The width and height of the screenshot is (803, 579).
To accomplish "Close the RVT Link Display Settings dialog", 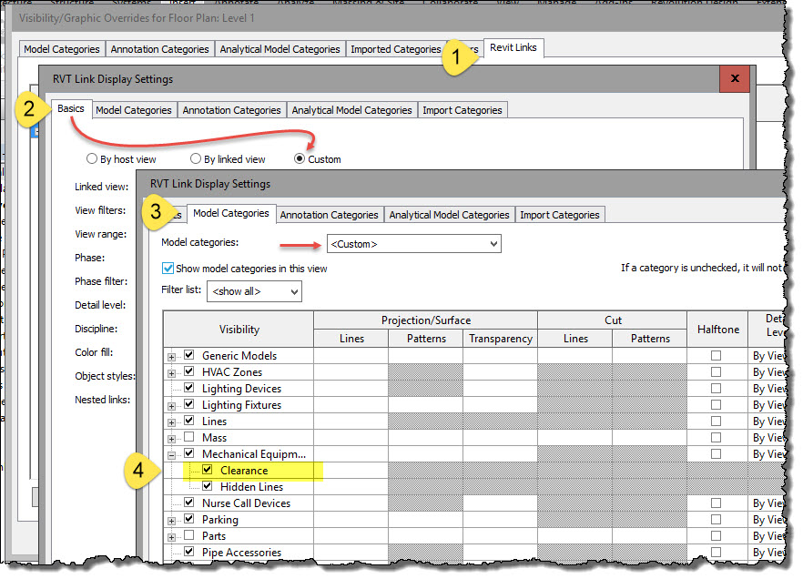I will (735, 78).
